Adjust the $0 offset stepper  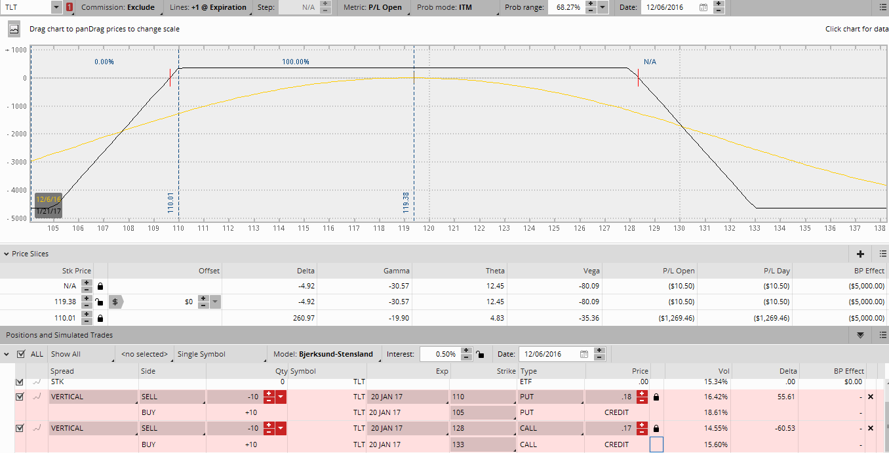(x=203, y=302)
